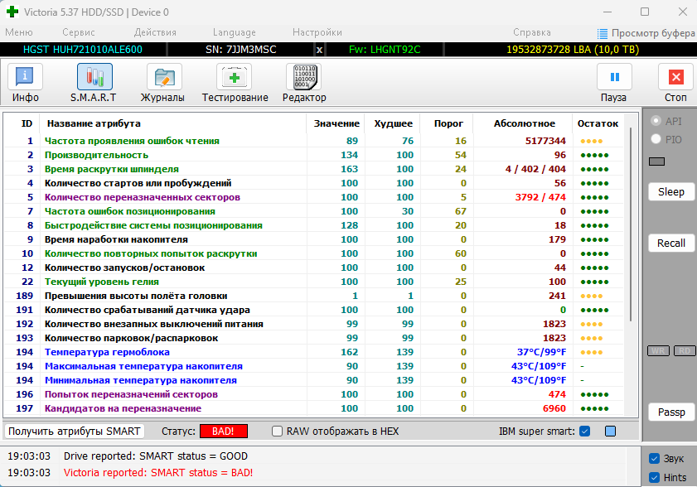The width and height of the screenshot is (697, 487).
Task: Select row Текущий уровень гелия
Action: 314,282
